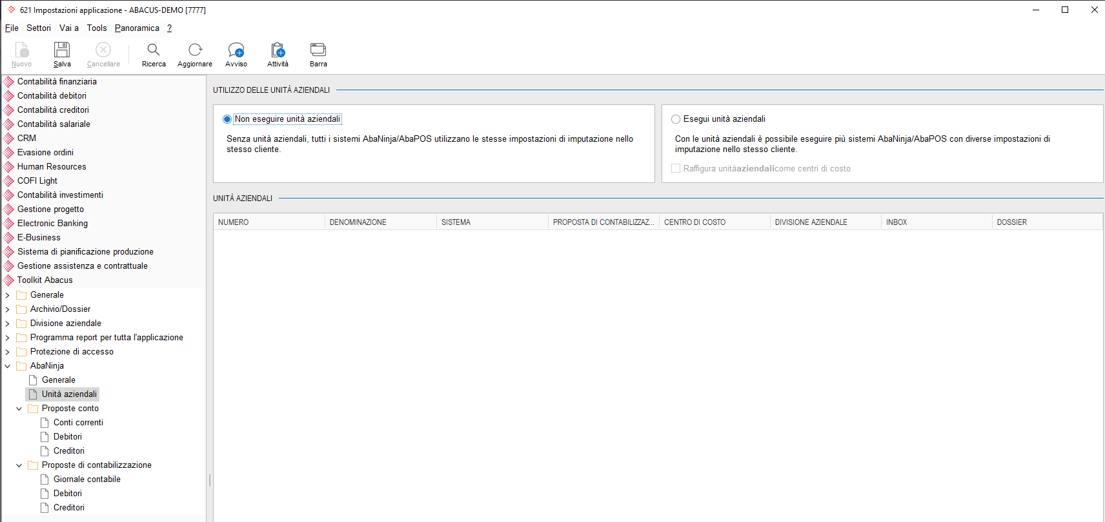1105x522 pixels.
Task: Collapse the Proposte conto folder
Action: coord(19,409)
